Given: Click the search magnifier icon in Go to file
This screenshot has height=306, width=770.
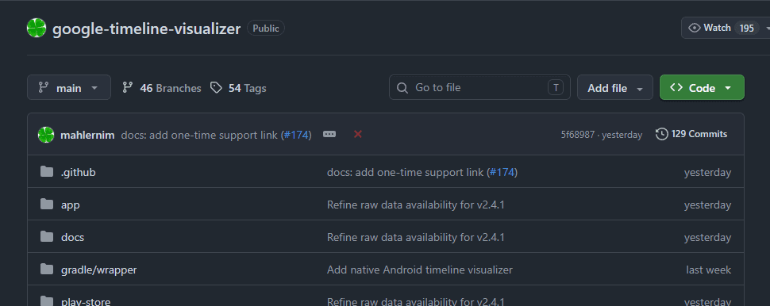Looking at the screenshot, I should coord(402,88).
